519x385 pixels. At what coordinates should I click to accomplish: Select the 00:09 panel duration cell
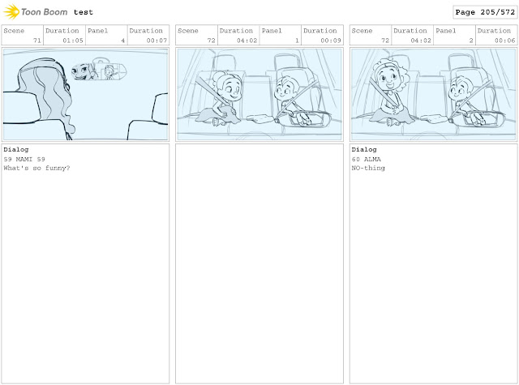323,35
